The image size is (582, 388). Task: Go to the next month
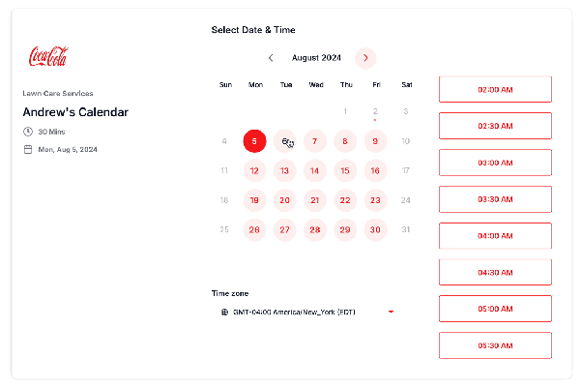pyautogui.click(x=365, y=58)
